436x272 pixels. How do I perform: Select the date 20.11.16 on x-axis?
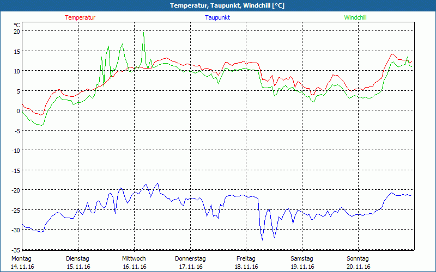tap(359, 267)
